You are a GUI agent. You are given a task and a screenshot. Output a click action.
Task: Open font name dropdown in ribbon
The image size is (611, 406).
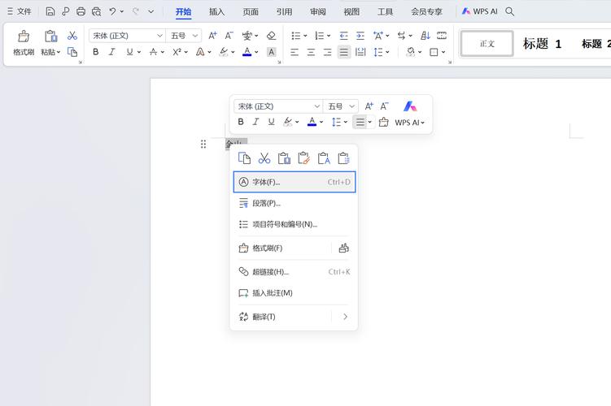159,36
